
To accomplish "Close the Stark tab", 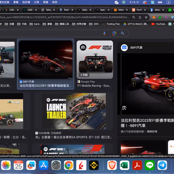I will pyautogui.click(x=72, y=10).
